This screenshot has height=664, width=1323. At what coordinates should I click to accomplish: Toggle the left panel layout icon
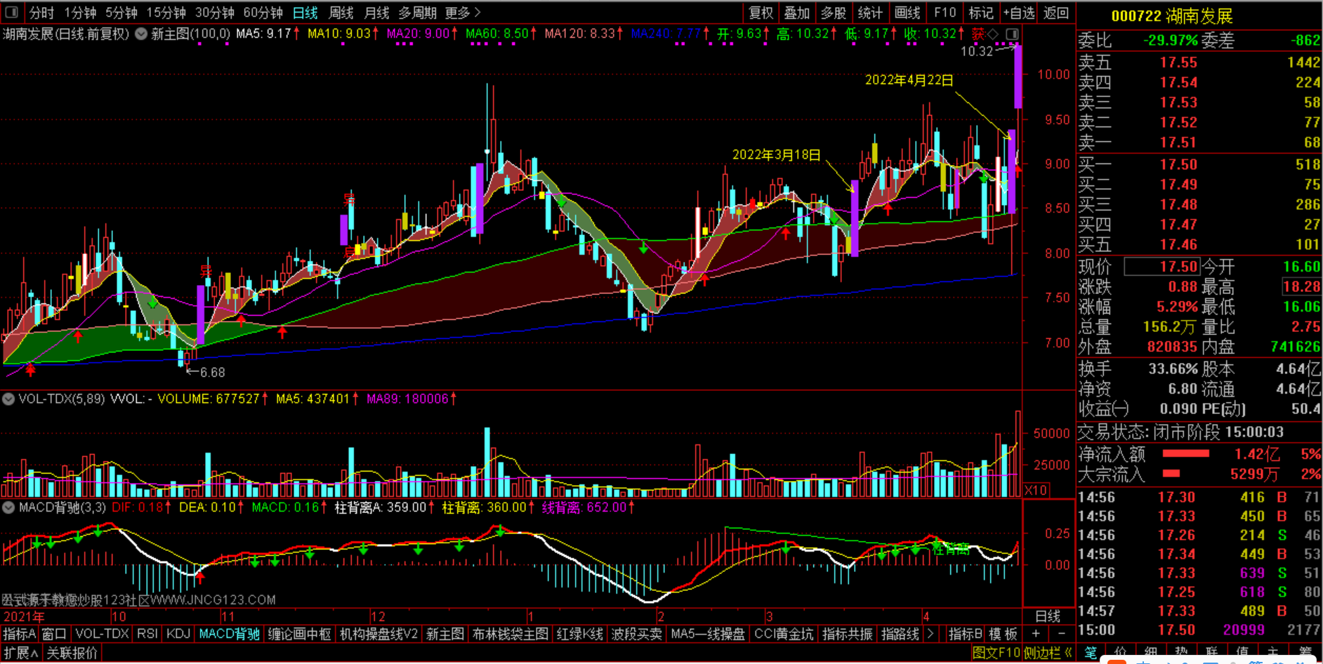click(x=11, y=12)
